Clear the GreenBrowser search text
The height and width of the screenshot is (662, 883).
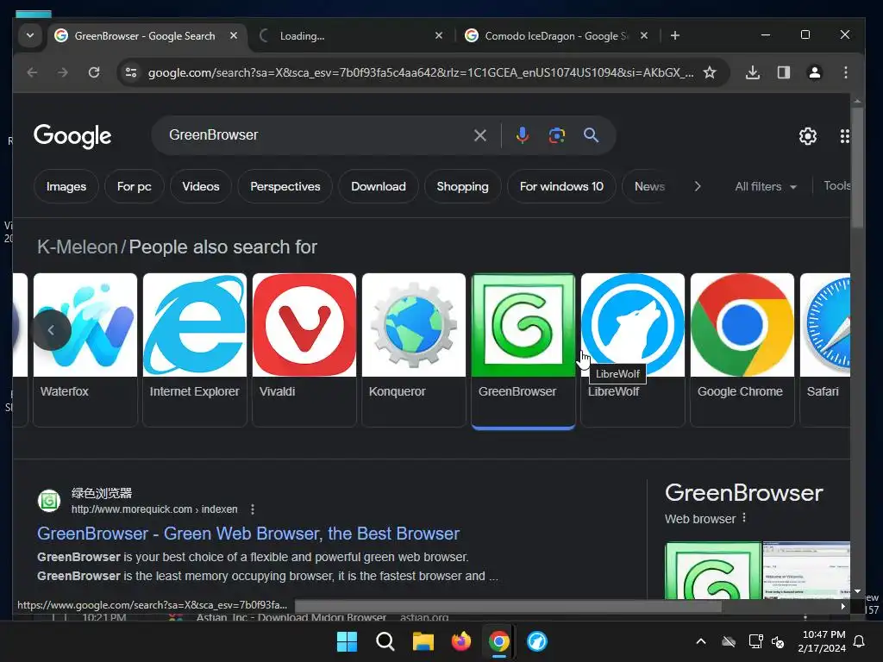tap(479, 135)
